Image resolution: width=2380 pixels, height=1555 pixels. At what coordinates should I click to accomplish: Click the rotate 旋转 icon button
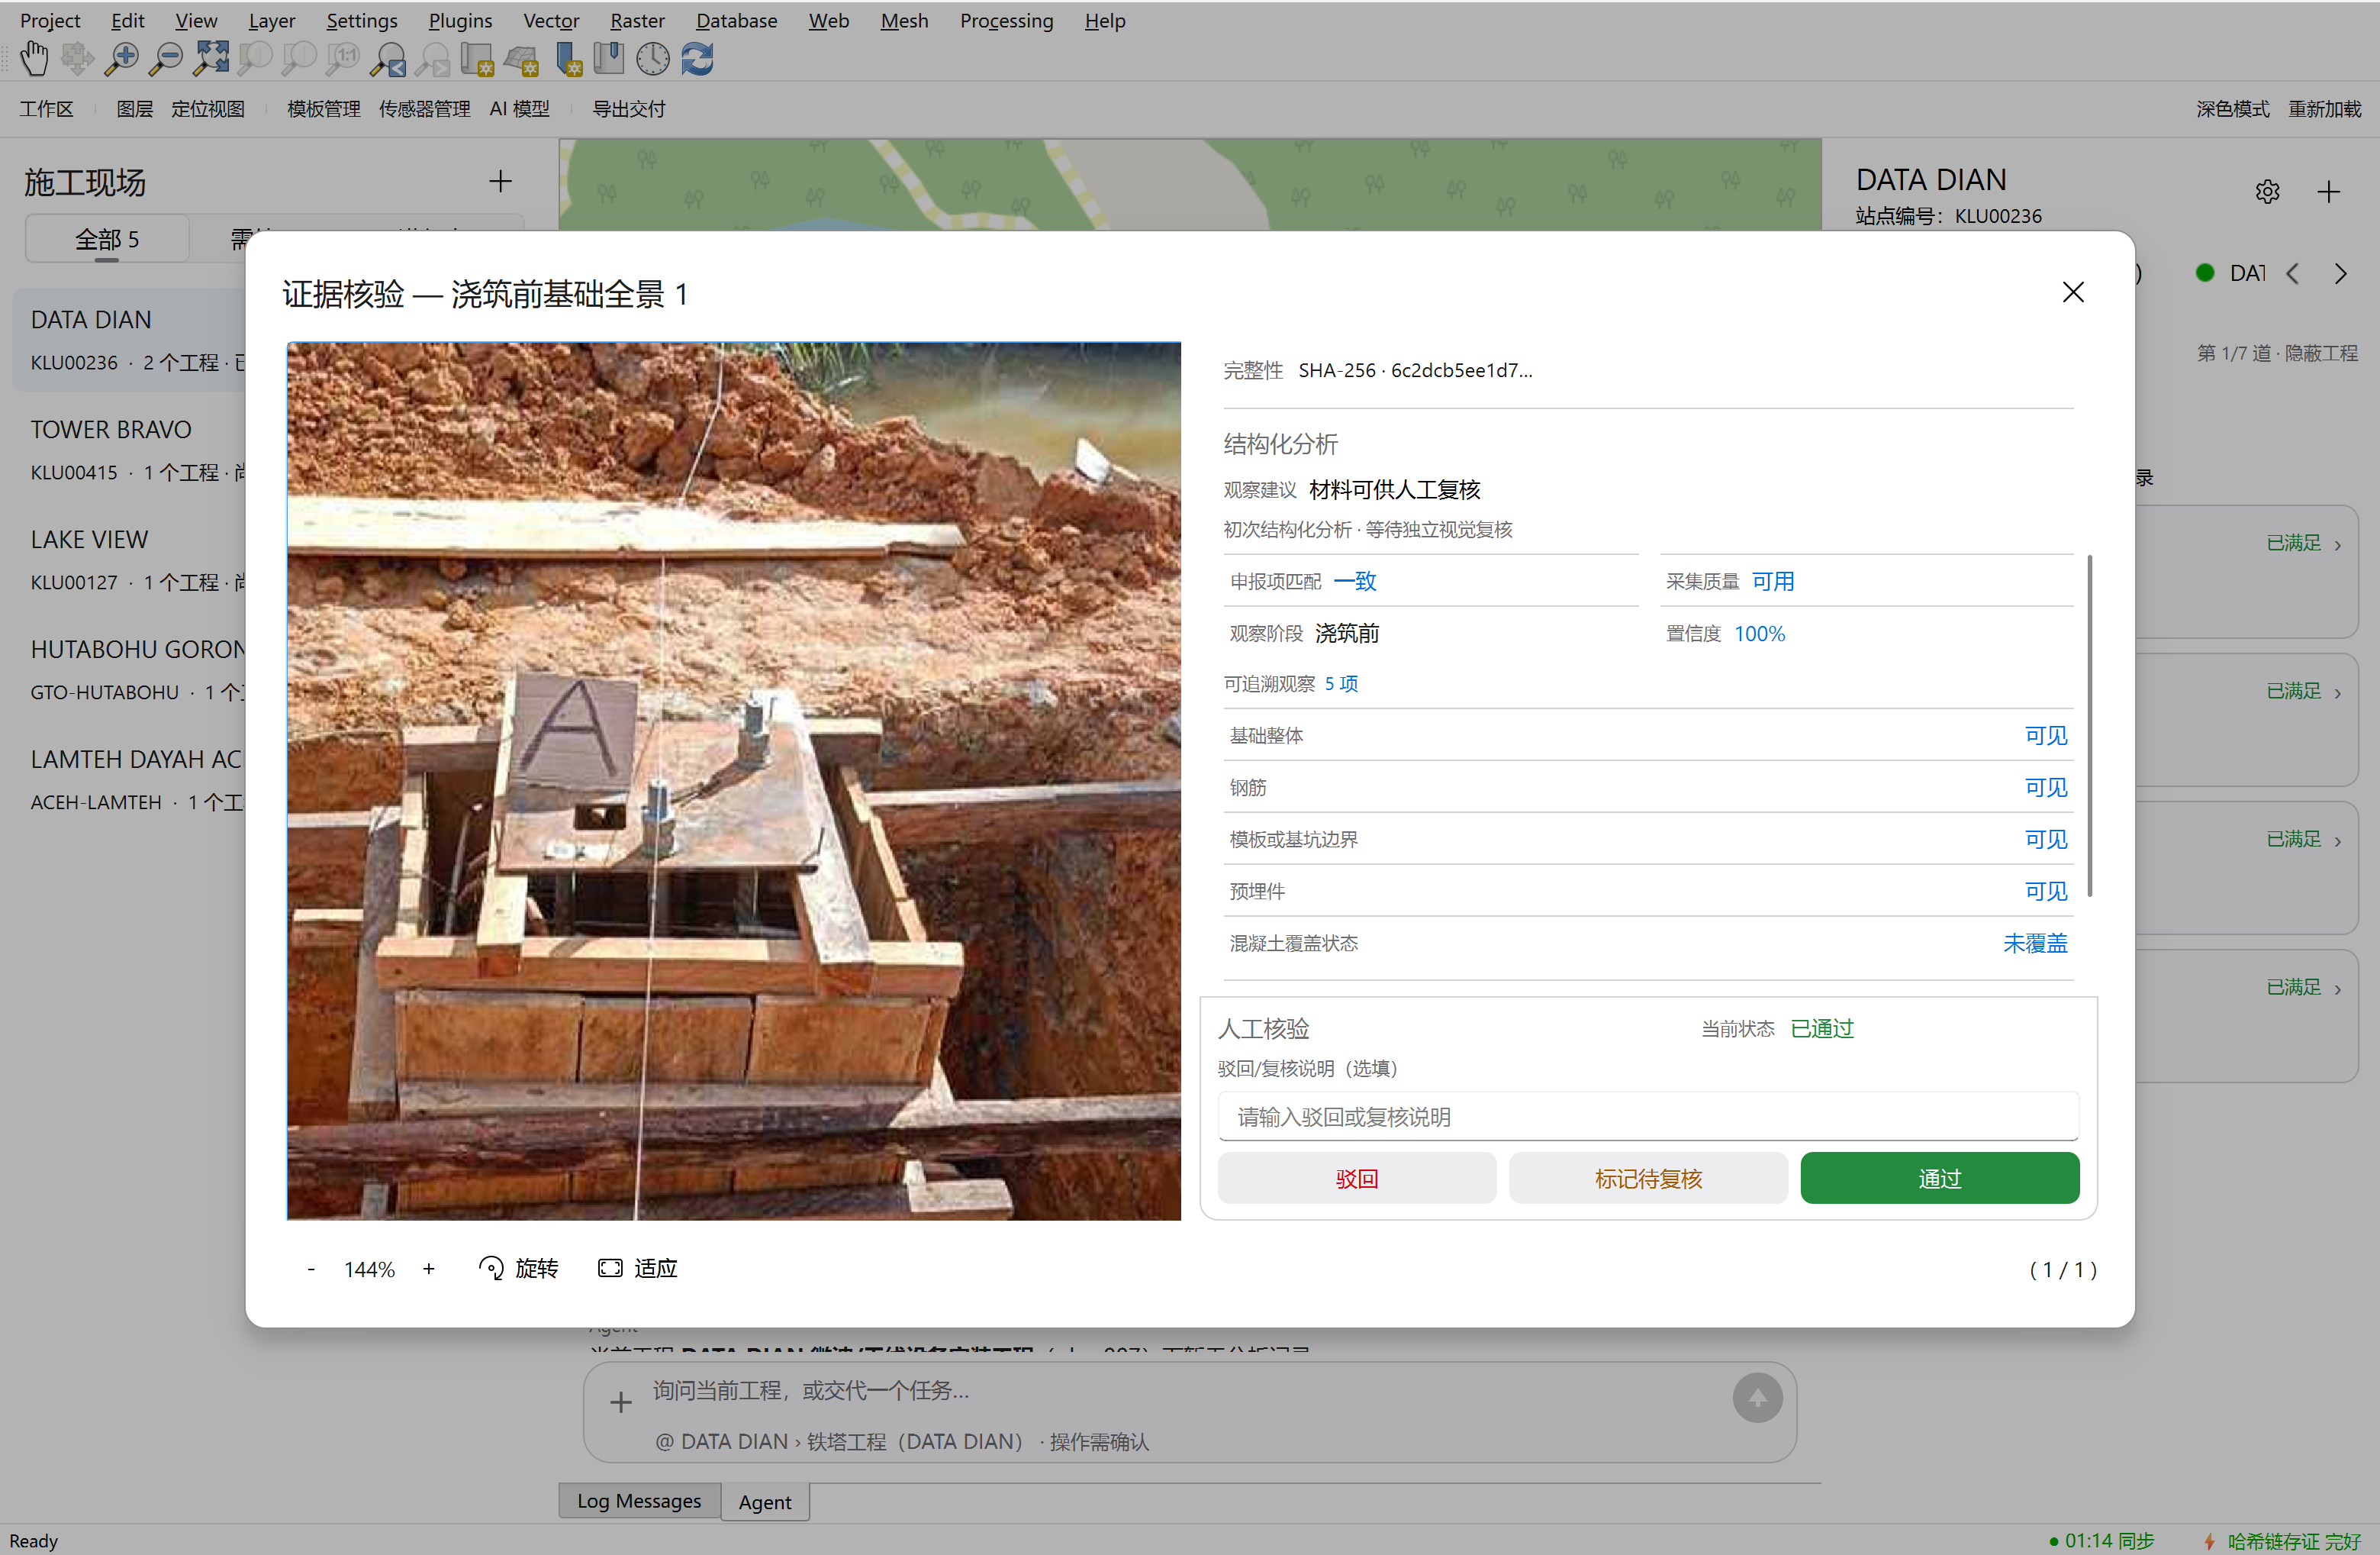[518, 1268]
